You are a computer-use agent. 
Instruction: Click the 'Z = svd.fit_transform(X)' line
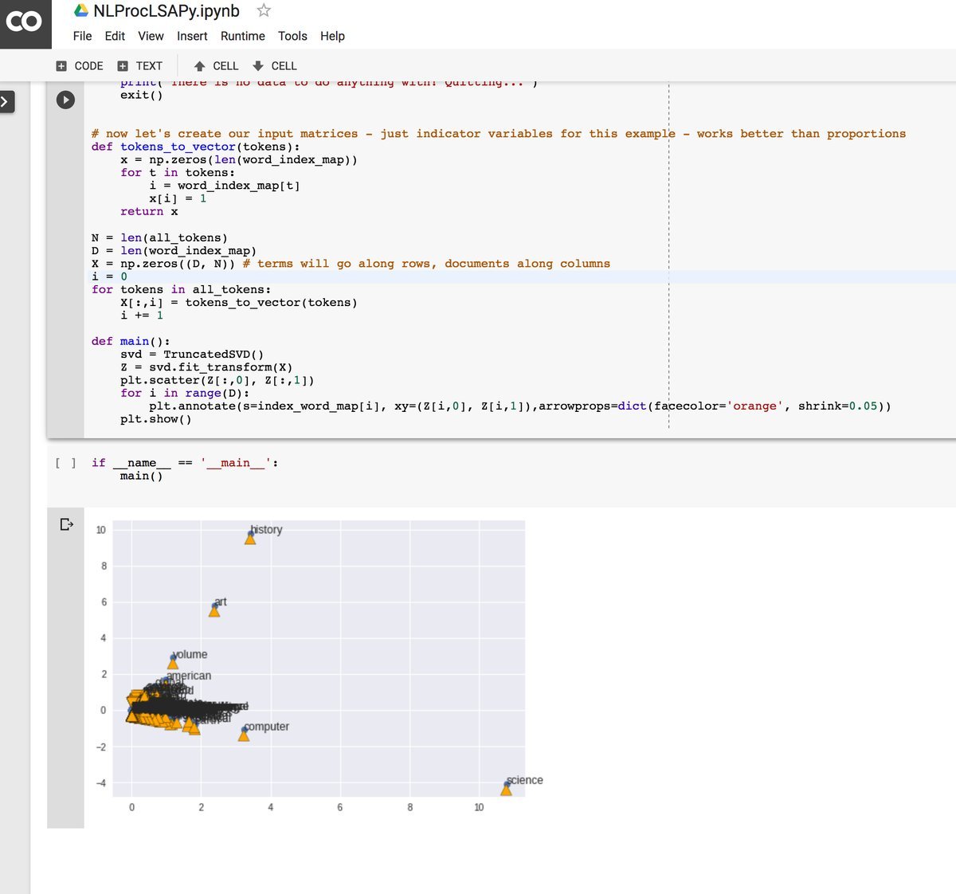pos(206,367)
